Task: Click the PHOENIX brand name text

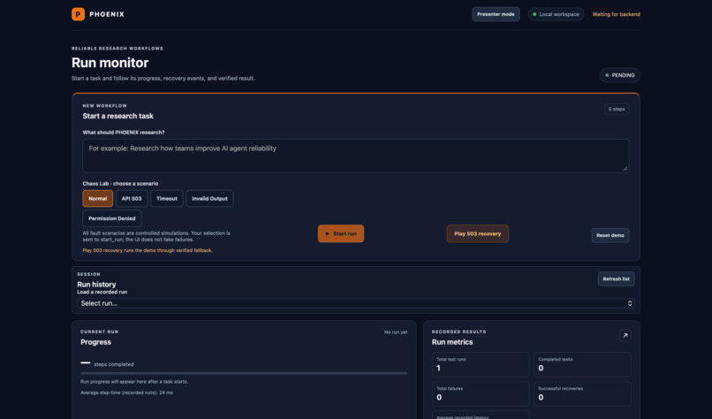Action: pos(107,14)
